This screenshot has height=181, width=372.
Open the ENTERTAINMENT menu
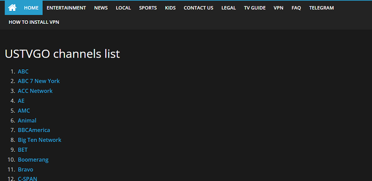(x=66, y=8)
